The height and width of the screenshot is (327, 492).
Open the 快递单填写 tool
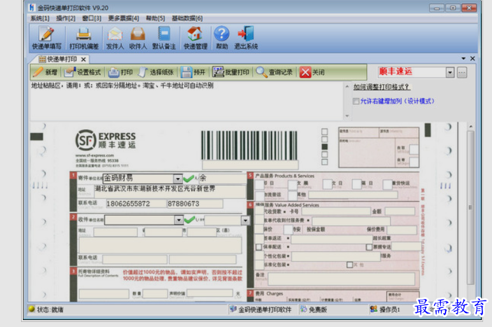pyautogui.click(x=47, y=38)
